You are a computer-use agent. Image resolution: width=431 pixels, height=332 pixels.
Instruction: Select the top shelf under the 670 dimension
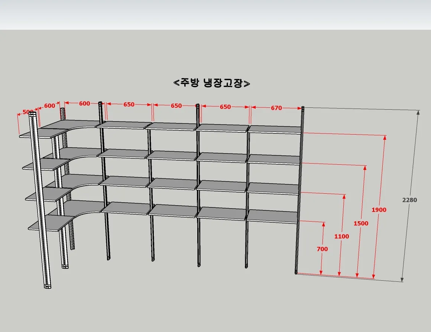point(275,129)
